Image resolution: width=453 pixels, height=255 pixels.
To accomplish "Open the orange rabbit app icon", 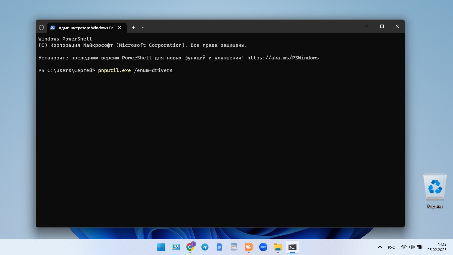I will (x=248, y=247).
